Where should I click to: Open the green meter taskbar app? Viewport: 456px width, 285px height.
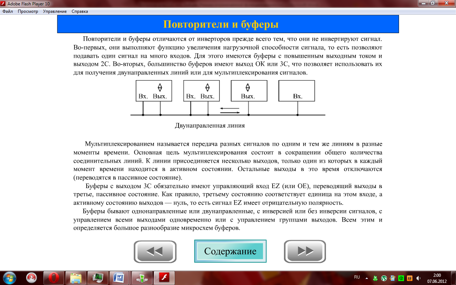(142, 278)
